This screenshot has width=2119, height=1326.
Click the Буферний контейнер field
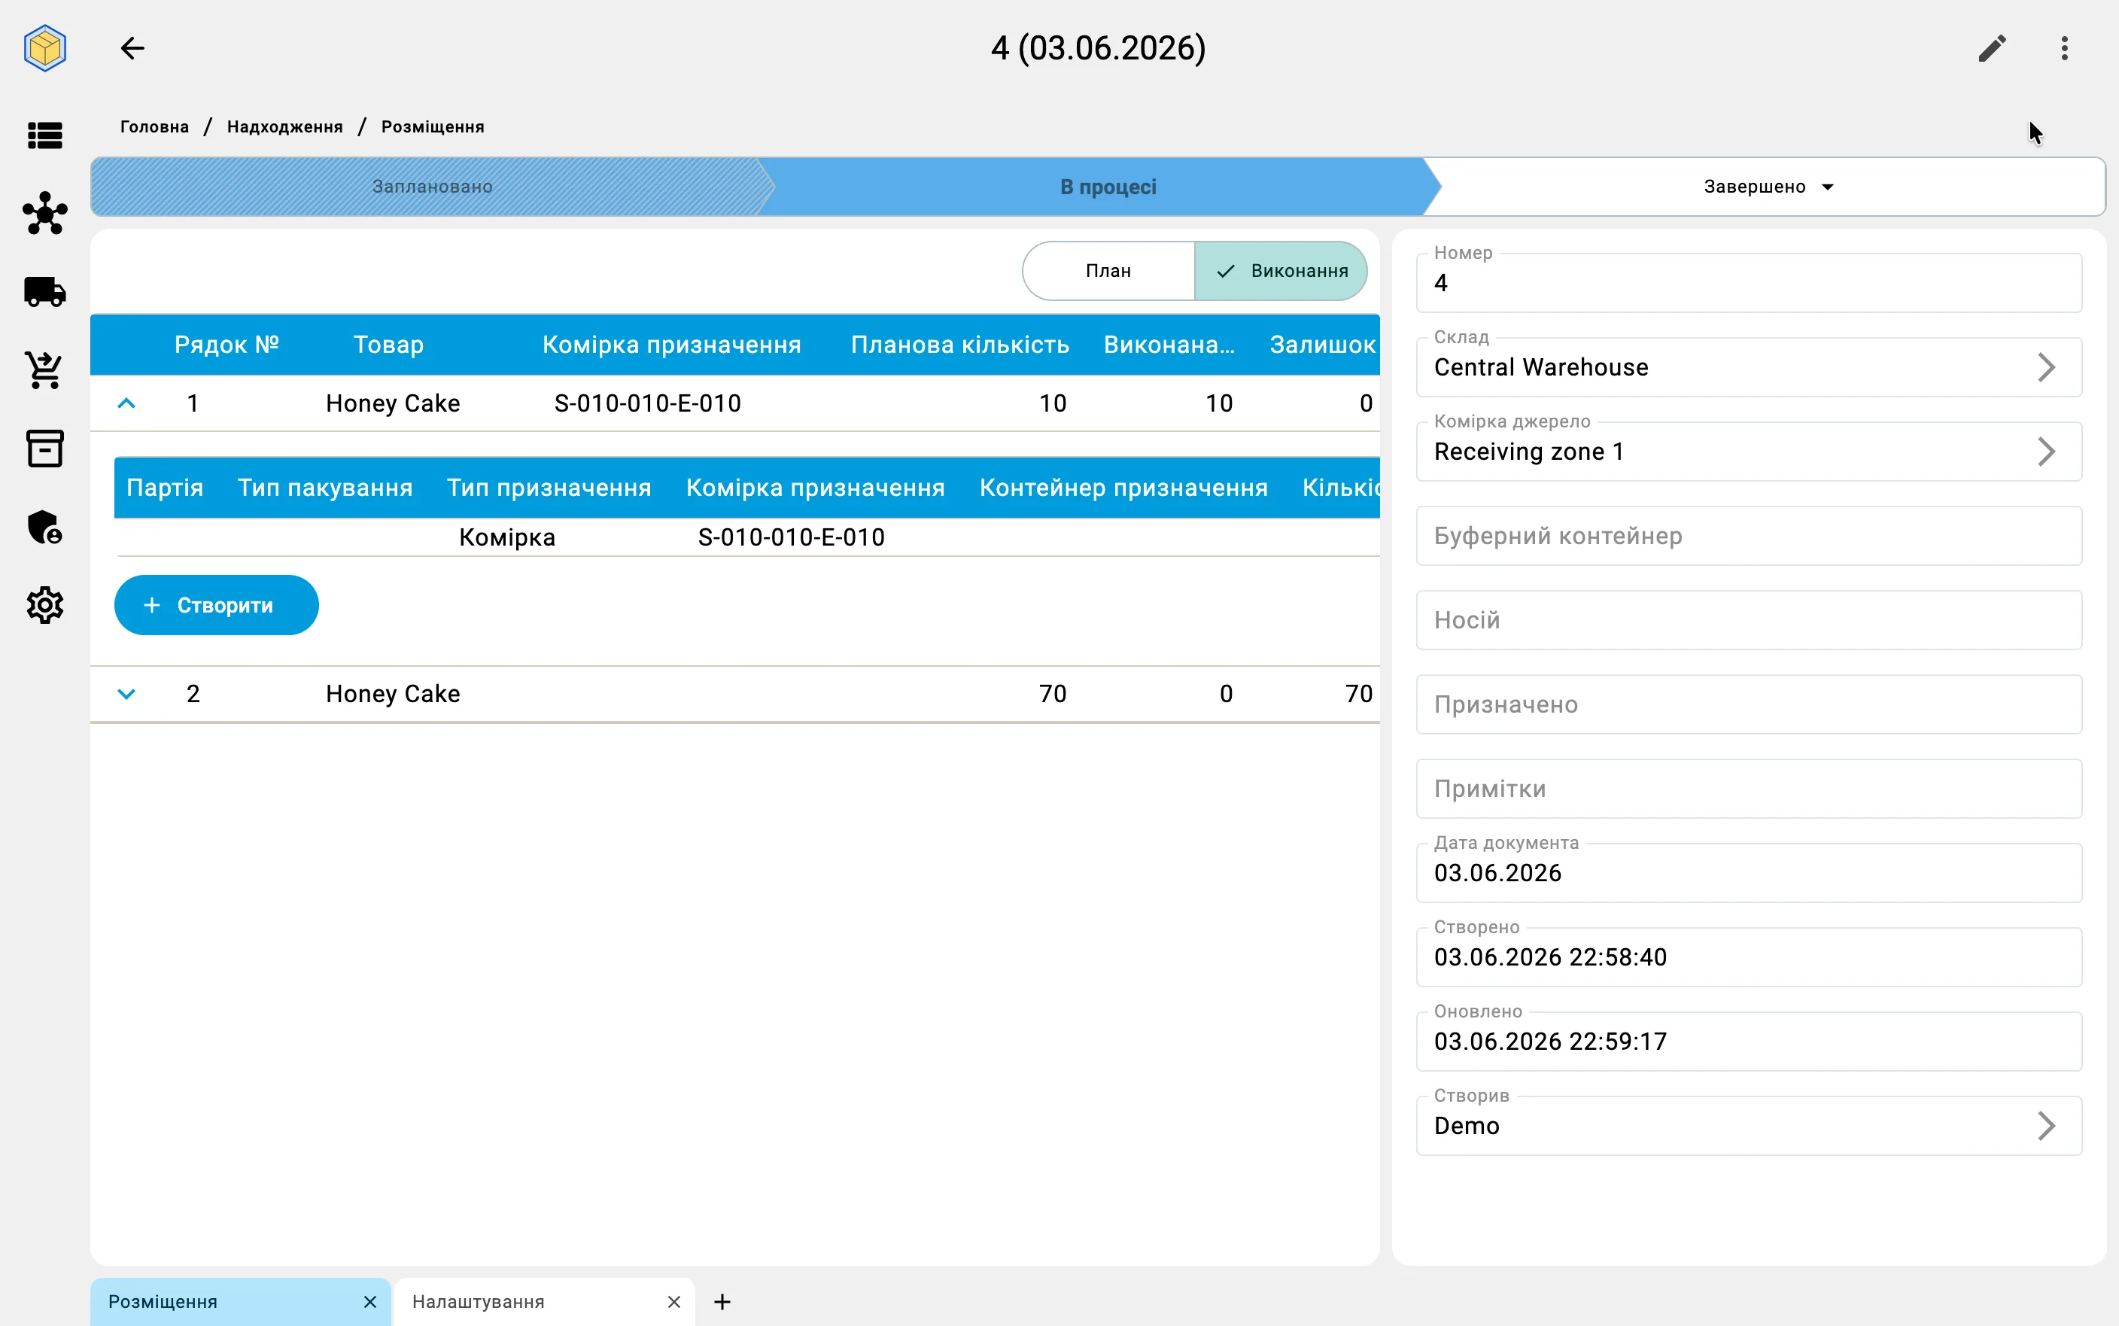coord(1748,536)
